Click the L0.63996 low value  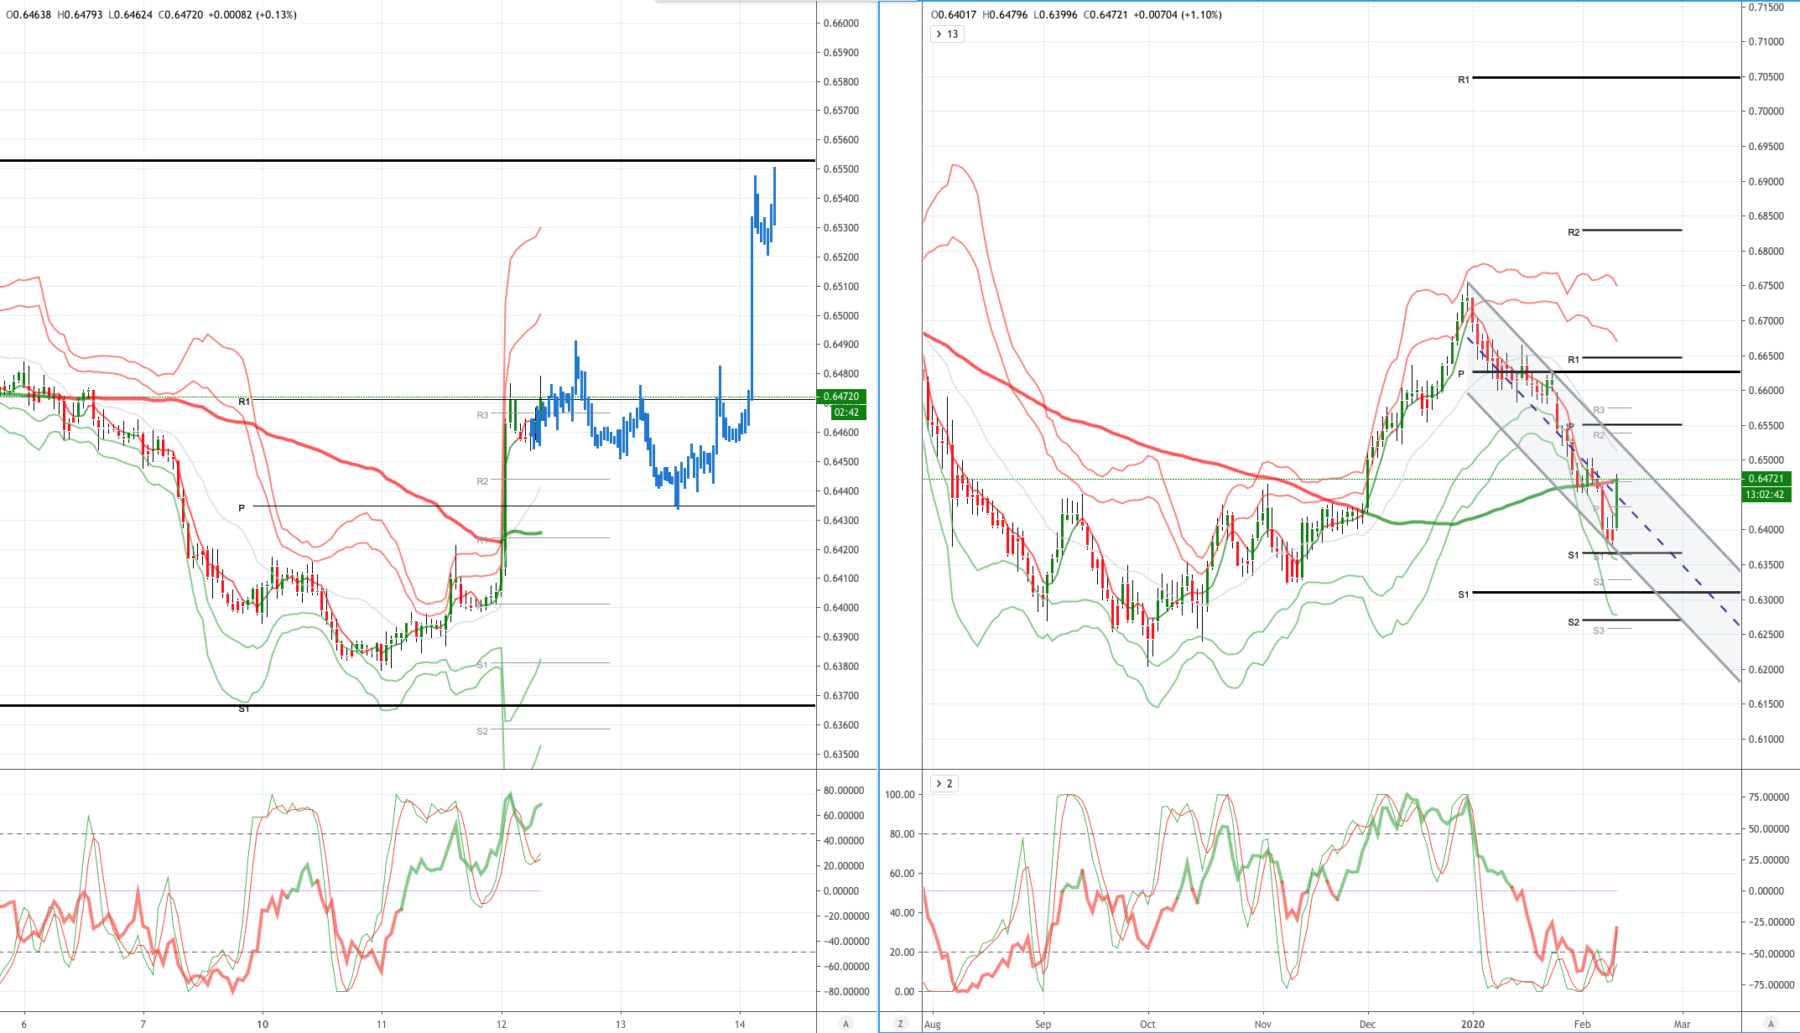[x=1055, y=15]
